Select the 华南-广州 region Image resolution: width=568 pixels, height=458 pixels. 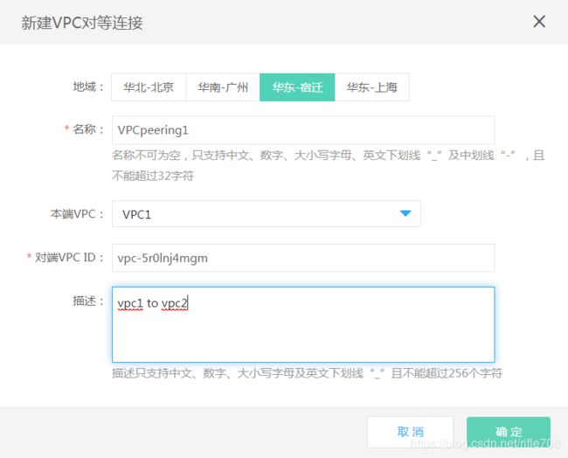223,87
